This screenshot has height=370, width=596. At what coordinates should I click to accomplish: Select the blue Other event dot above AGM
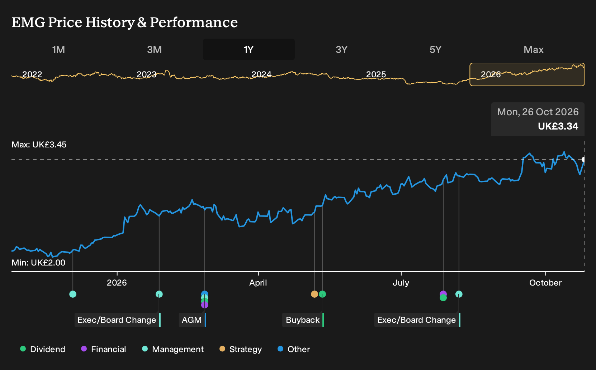pos(204,294)
